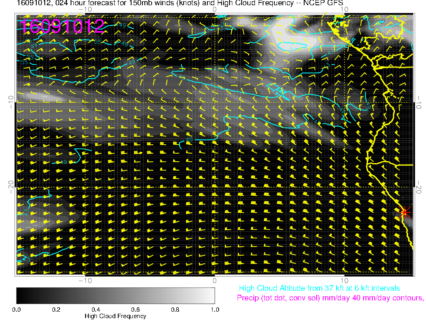Image resolution: width=426 pixels, height=329 pixels.
Task: Click the -20 latitude label on right axis
Action: (418, 187)
